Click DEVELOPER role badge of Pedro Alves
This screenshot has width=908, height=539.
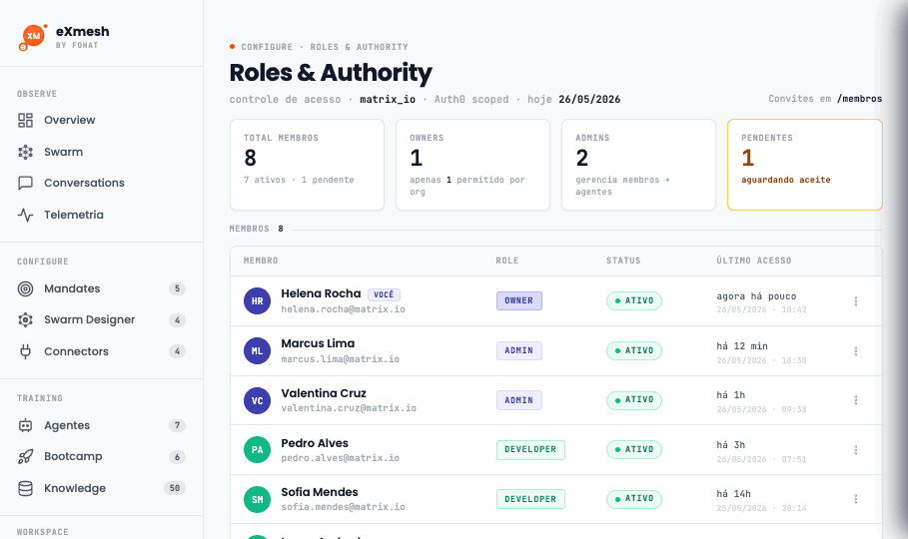530,450
